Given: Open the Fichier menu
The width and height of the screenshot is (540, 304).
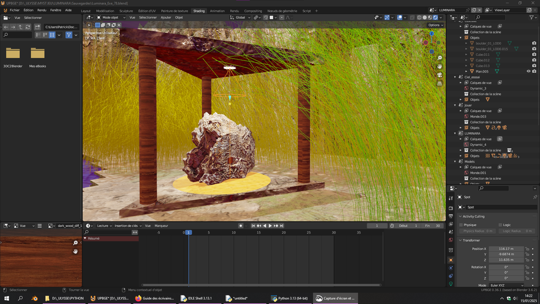Looking at the screenshot, I should [14, 10].
